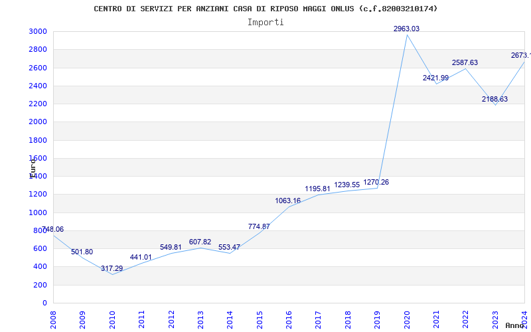Click the 2020 x-axis year label
Image resolution: width=531 pixels, height=332 pixels.
pos(407,319)
